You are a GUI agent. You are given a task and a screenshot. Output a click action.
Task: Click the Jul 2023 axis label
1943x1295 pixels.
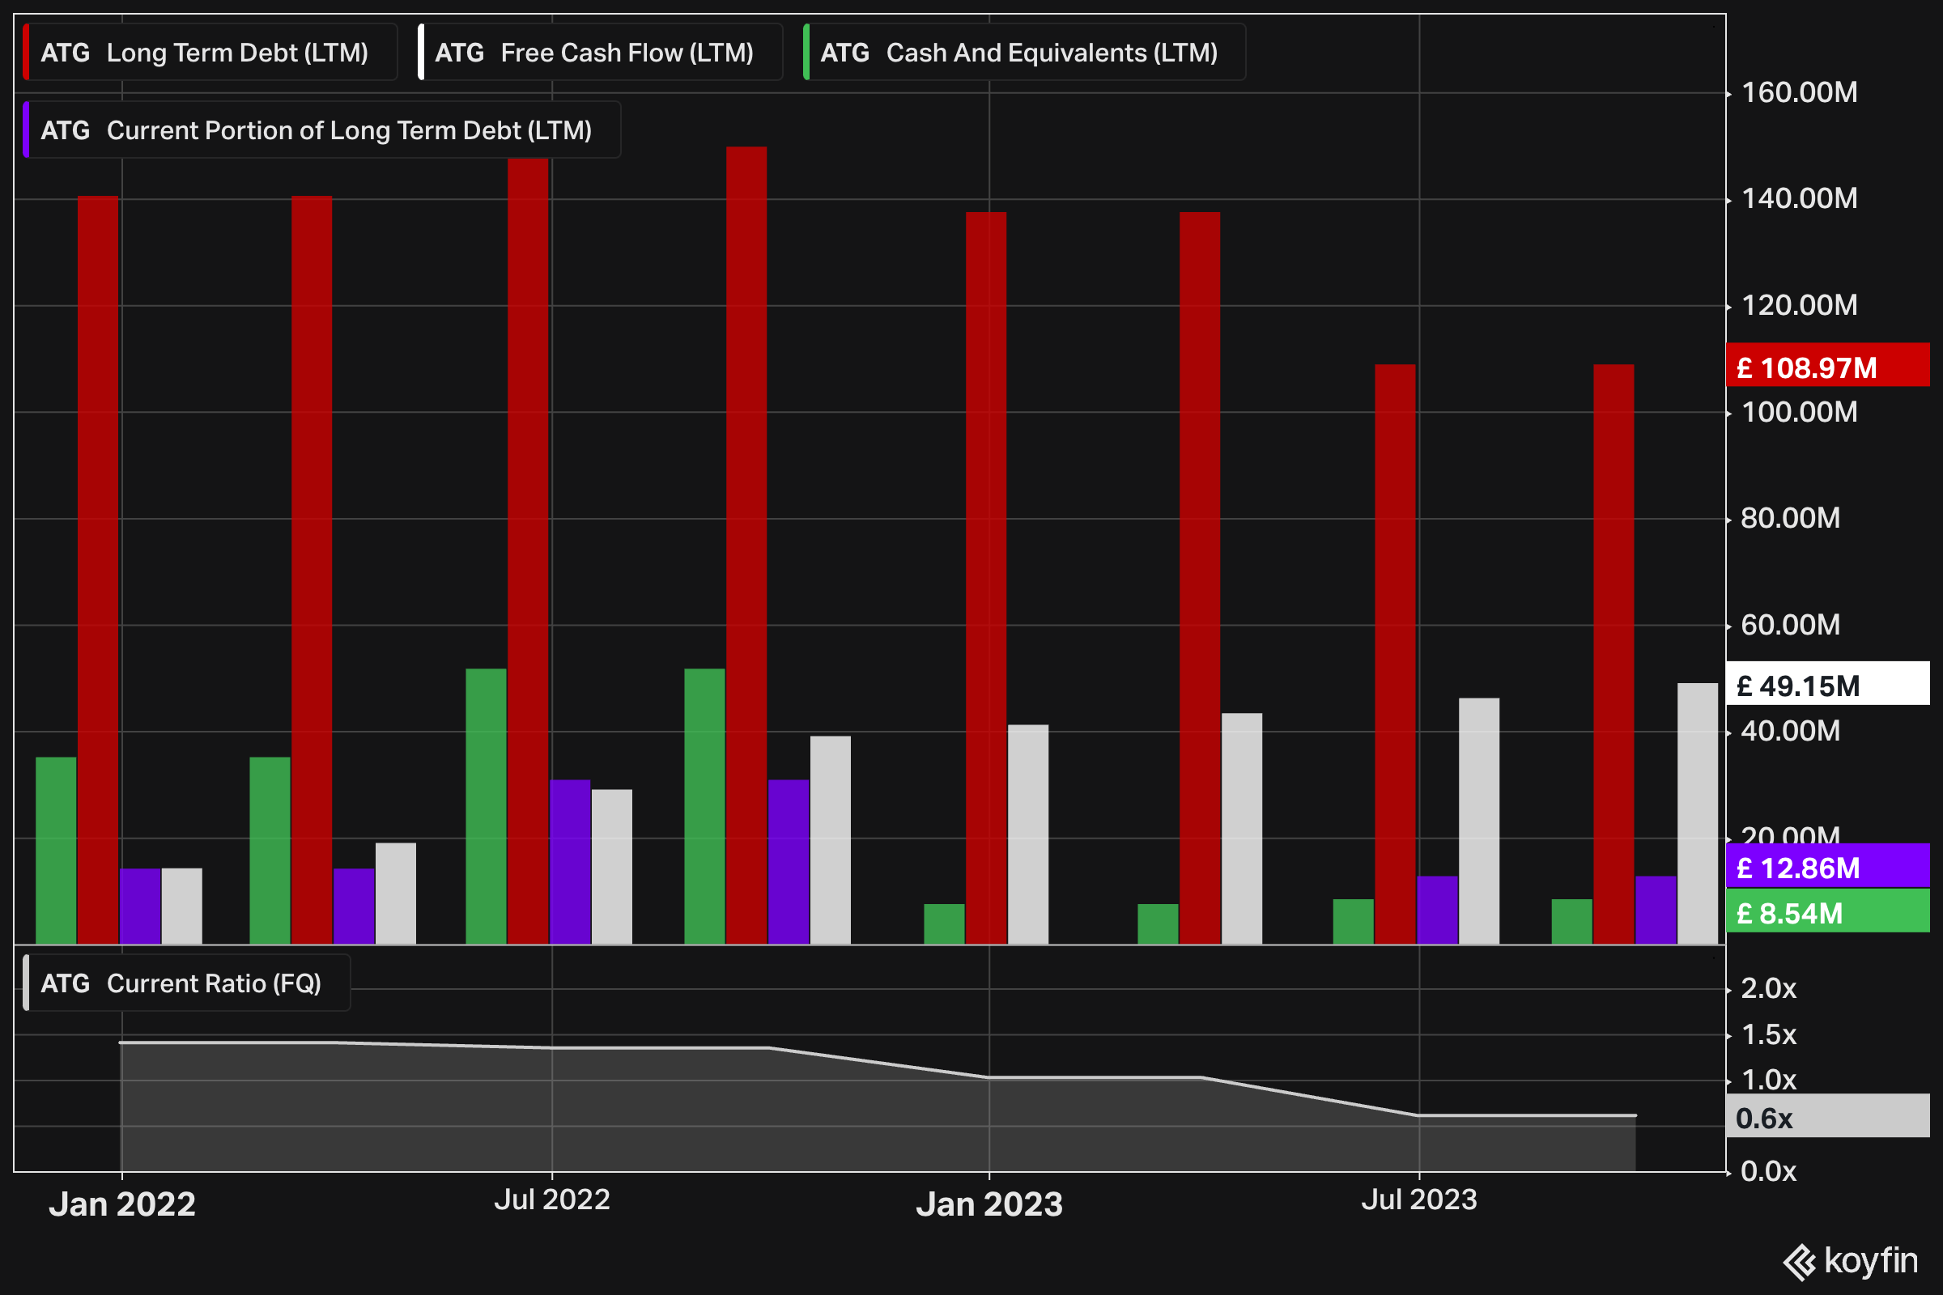(1418, 1200)
